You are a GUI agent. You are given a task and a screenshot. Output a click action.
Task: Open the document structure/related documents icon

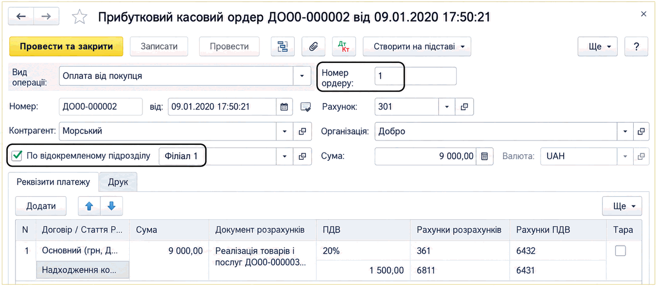click(283, 46)
